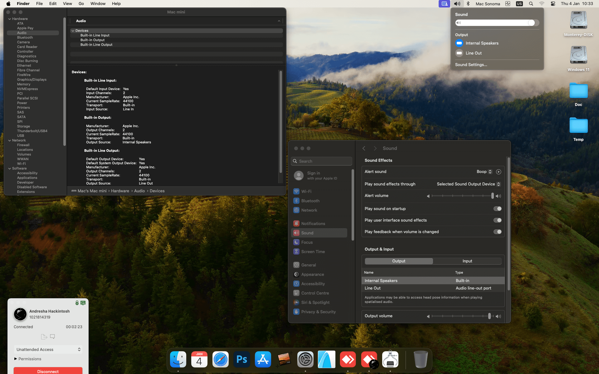Select the Line Out output icon
This screenshot has width=599, height=374.
(x=459, y=53)
